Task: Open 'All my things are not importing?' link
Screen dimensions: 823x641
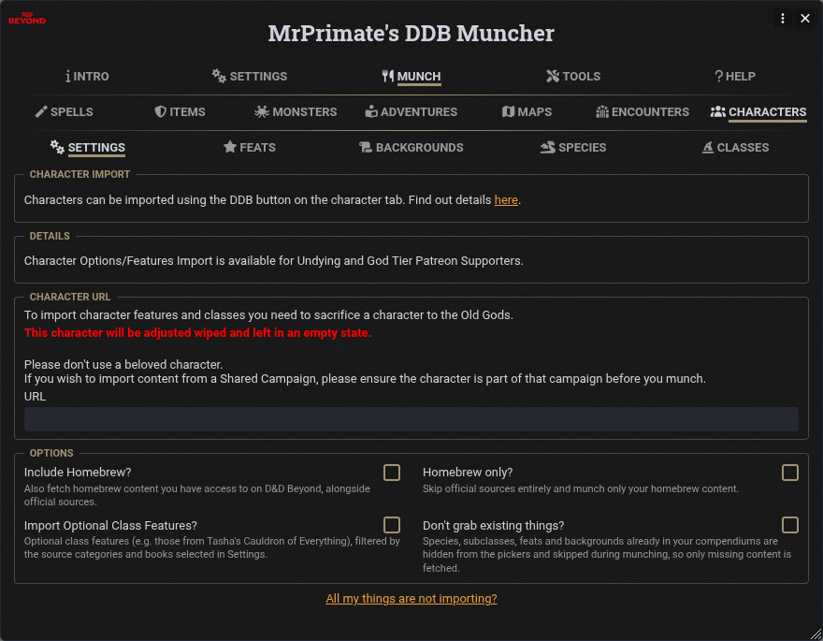Action: tap(411, 599)
